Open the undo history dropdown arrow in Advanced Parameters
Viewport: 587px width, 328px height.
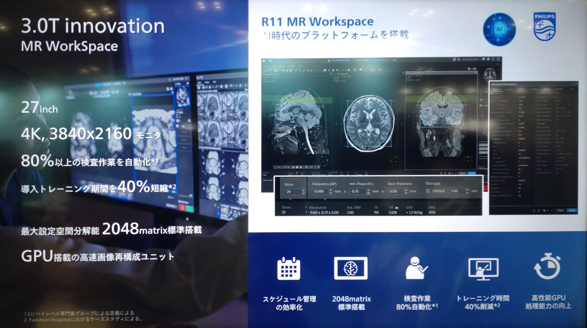pyautogui.click(x=547, y=210)
